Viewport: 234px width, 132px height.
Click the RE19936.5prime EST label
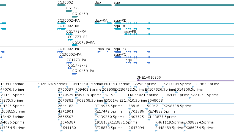[x=109, y=106]
